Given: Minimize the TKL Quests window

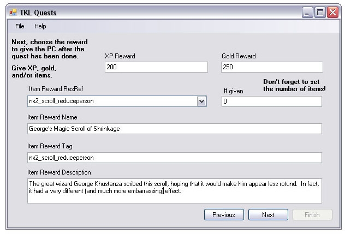Looking at the screenshot, I should coord(308,12).
